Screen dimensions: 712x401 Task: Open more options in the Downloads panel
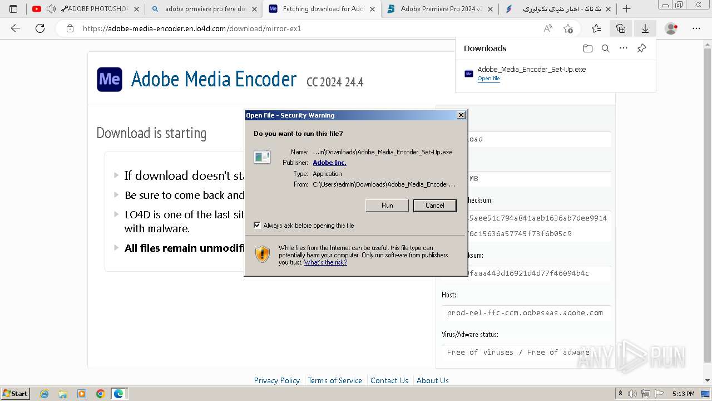click(624, 48)
